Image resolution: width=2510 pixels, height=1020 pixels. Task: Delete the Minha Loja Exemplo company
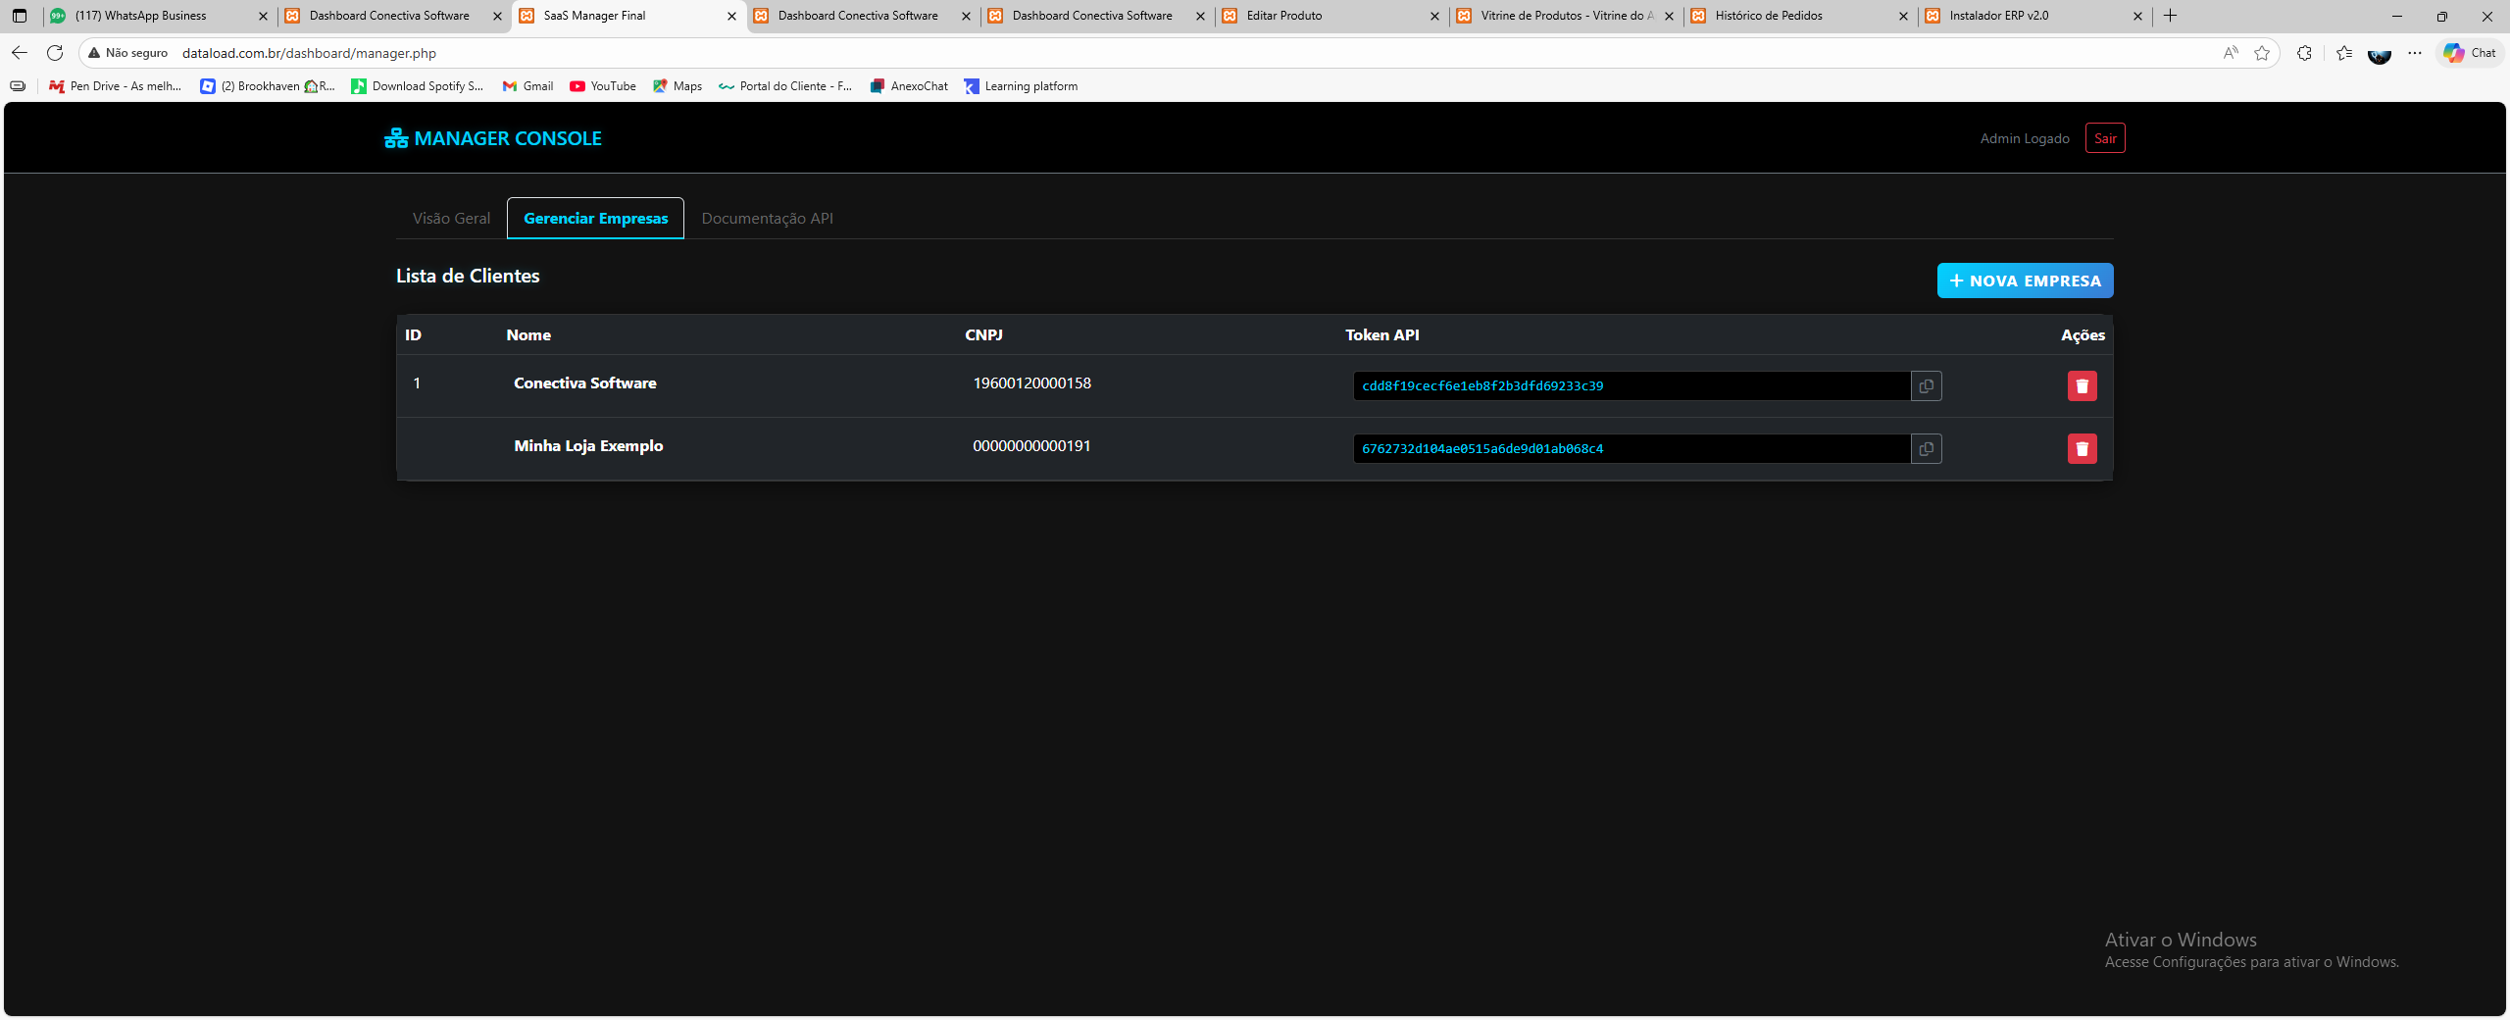point(2082,449)
